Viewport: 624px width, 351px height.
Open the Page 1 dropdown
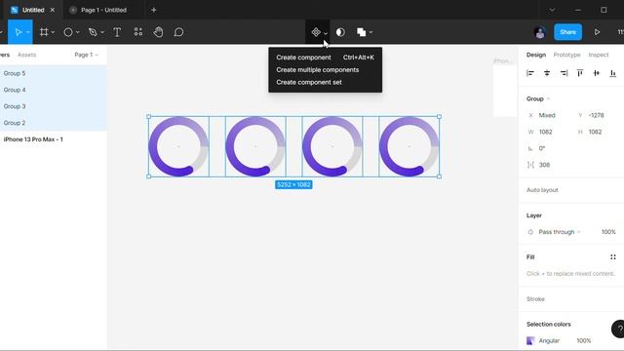(87, 55)
